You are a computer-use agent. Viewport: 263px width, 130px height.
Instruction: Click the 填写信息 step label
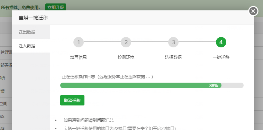point(79,57)
